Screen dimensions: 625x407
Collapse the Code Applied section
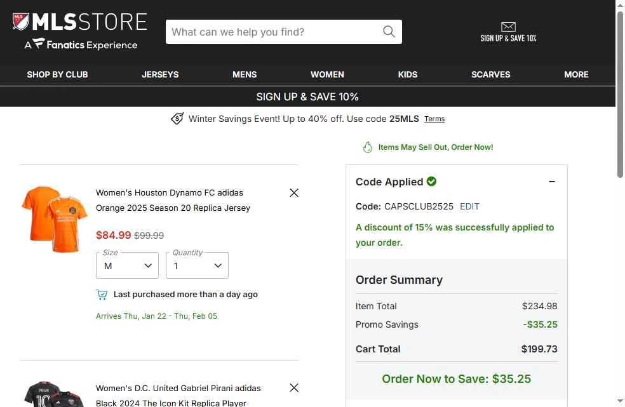click(552, 182)
